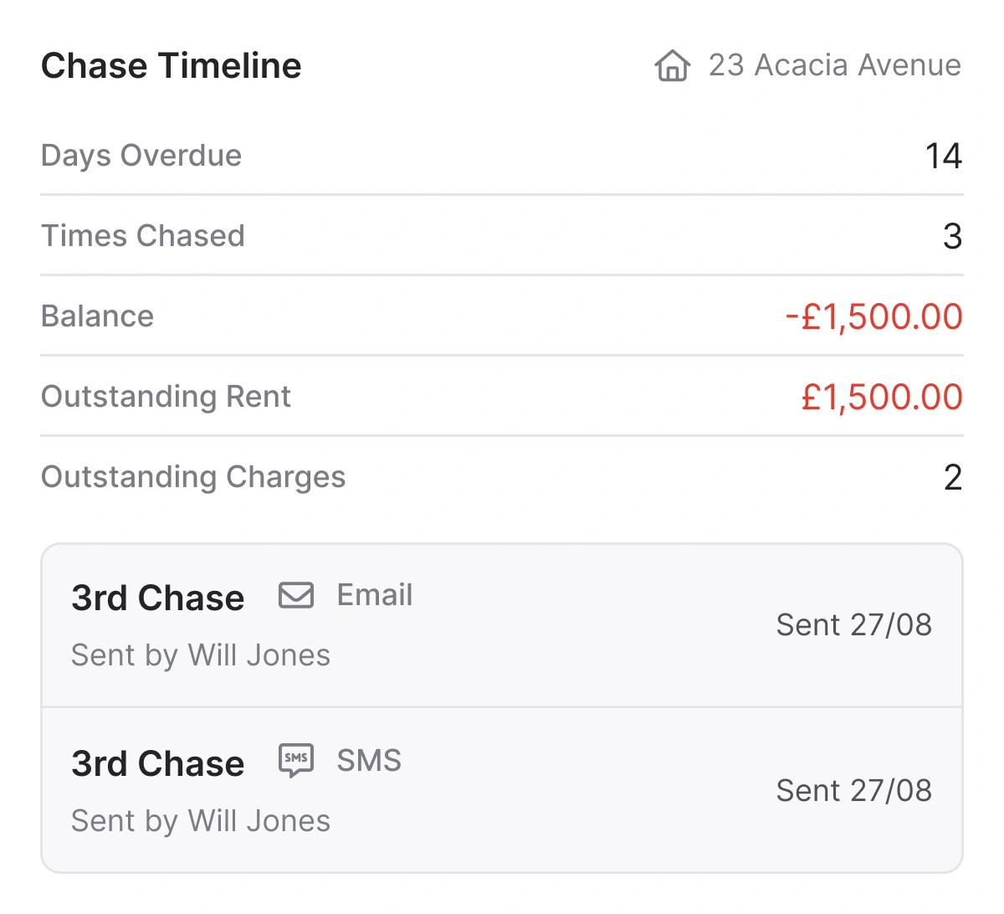Click Sent by Will Jones under the SMS chase

coord(201,820)
